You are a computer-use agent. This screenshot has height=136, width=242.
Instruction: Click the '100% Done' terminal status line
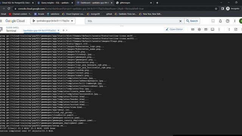(x=28, y=128)
